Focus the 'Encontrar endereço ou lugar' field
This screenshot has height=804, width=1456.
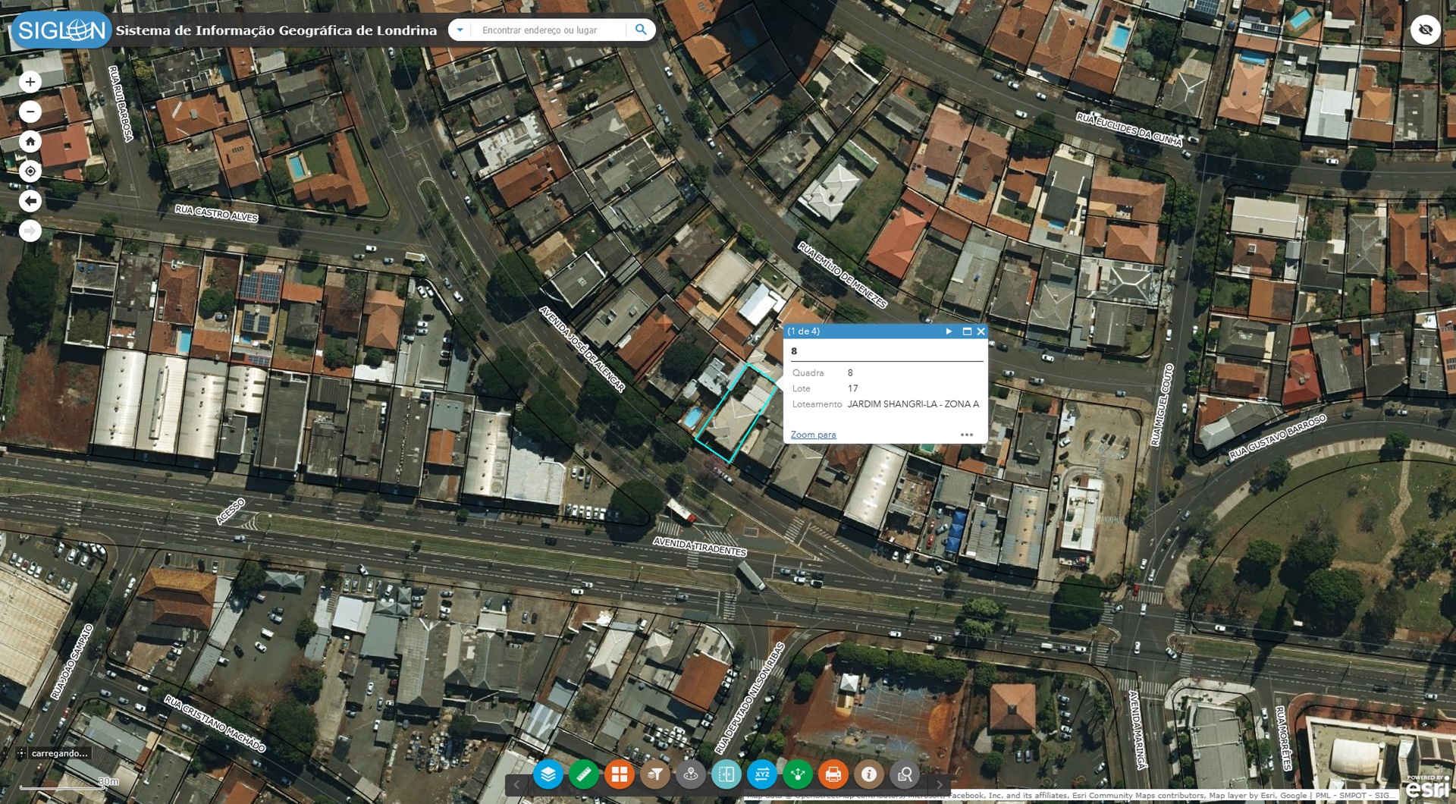coord(549,30)
